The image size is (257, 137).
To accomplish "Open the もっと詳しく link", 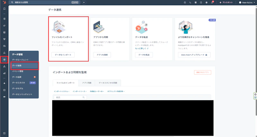I will coord(142,49).
